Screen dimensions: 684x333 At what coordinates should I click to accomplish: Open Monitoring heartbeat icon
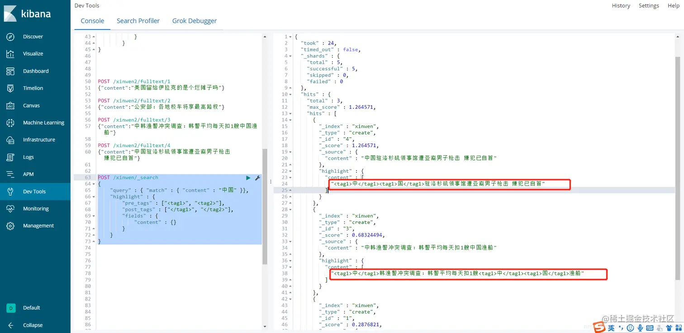[10, 209]
